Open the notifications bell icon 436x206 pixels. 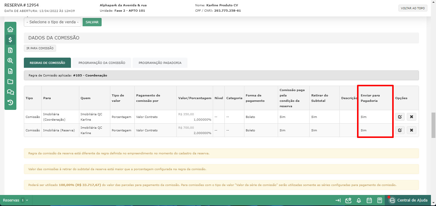coord(359,200)
